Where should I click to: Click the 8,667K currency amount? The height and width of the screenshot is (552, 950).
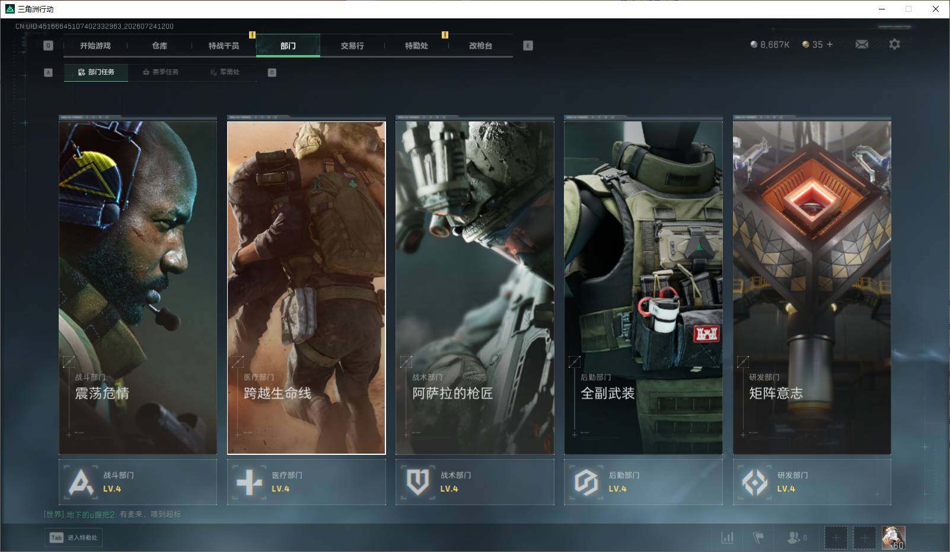[774, 44]
